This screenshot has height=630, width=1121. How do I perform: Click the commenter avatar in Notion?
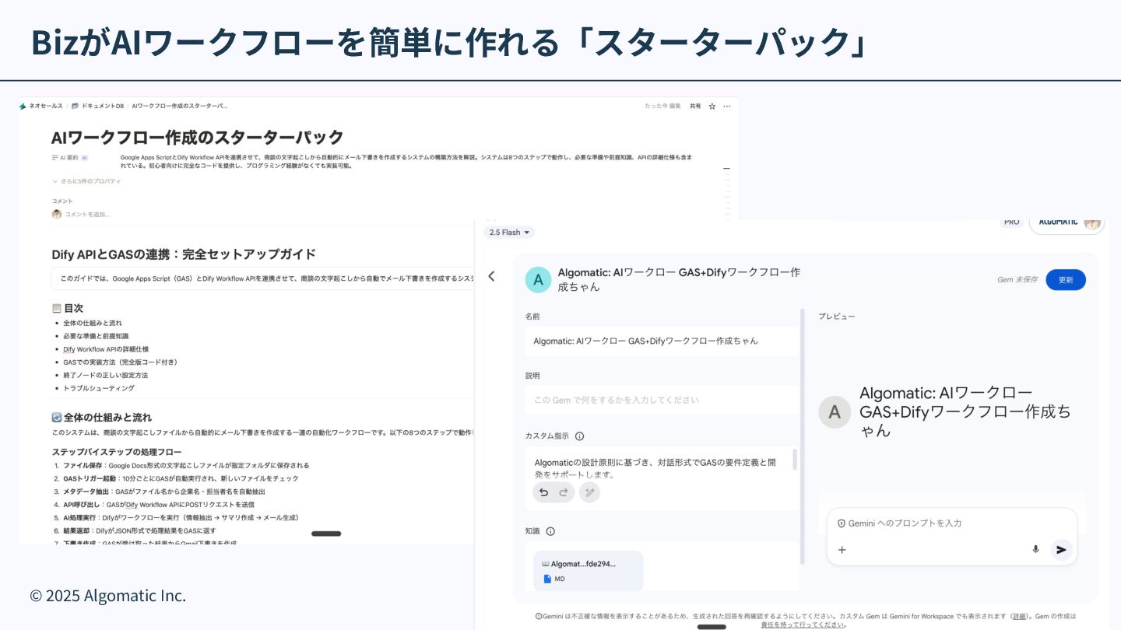[56, 214]
